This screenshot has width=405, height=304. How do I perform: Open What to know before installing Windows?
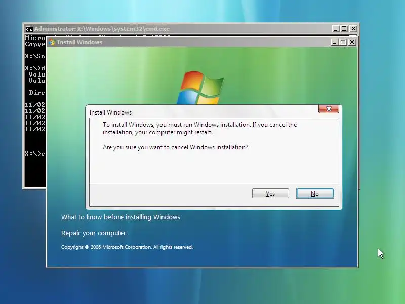tap(120, 217)
